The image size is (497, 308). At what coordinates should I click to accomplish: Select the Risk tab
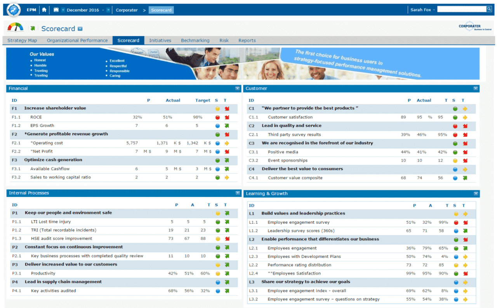(224, 40)
